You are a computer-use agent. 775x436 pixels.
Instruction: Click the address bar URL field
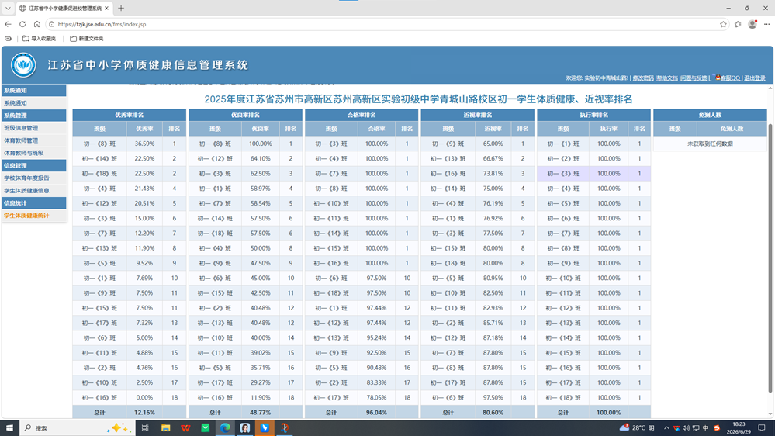[386, 24]
